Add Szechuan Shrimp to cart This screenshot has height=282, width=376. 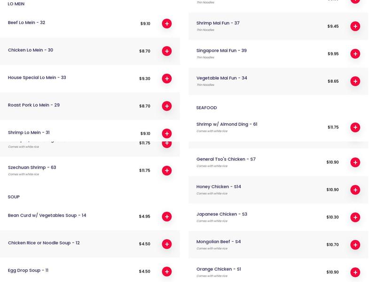tap(167, 171)
